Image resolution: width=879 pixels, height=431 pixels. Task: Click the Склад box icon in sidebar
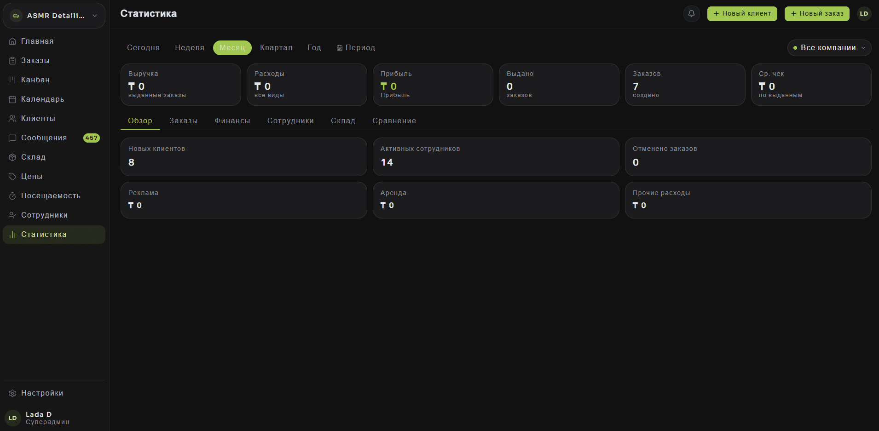coord(12,157)
